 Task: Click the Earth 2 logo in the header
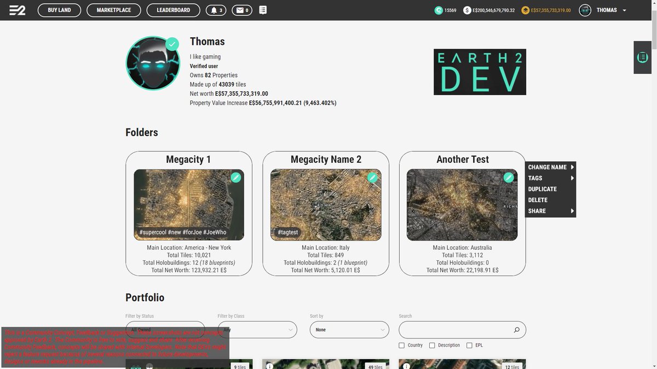pos(17,10)
